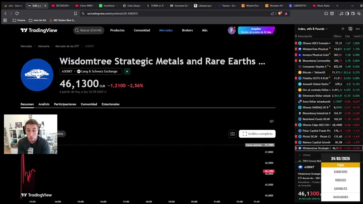Open the Finance bookmarks folder
The width and height of the screenshot is (363, 204).
click(19, 20)
